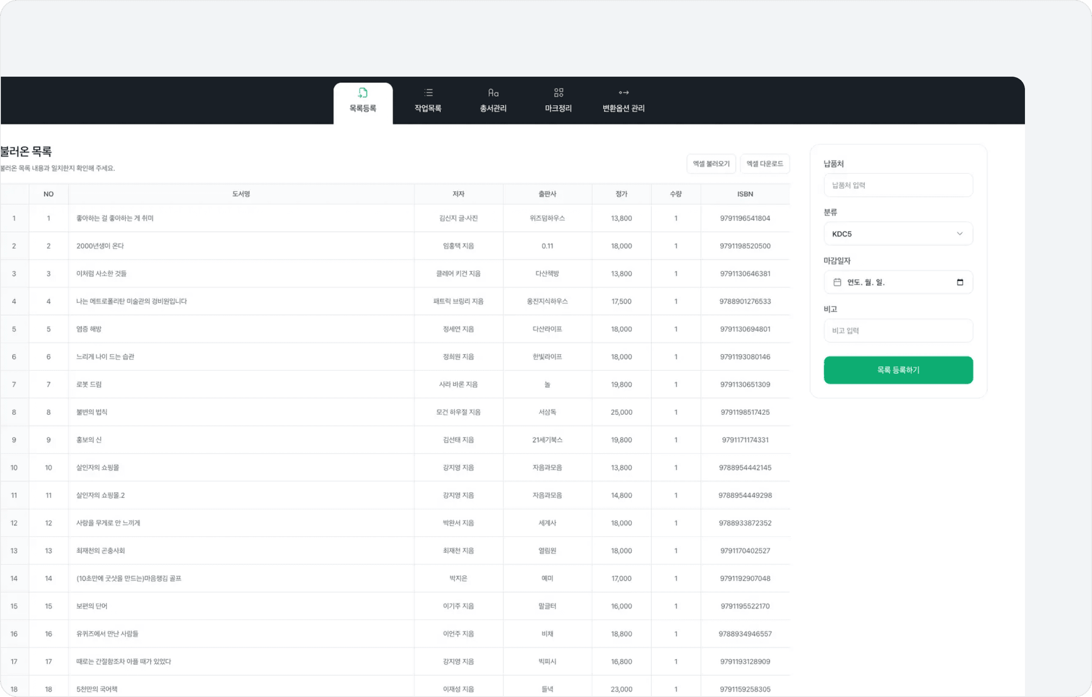Click calendar icon left of 연도. 월. 일.
Screen dimensions: 1092x697
click(837, 282)
